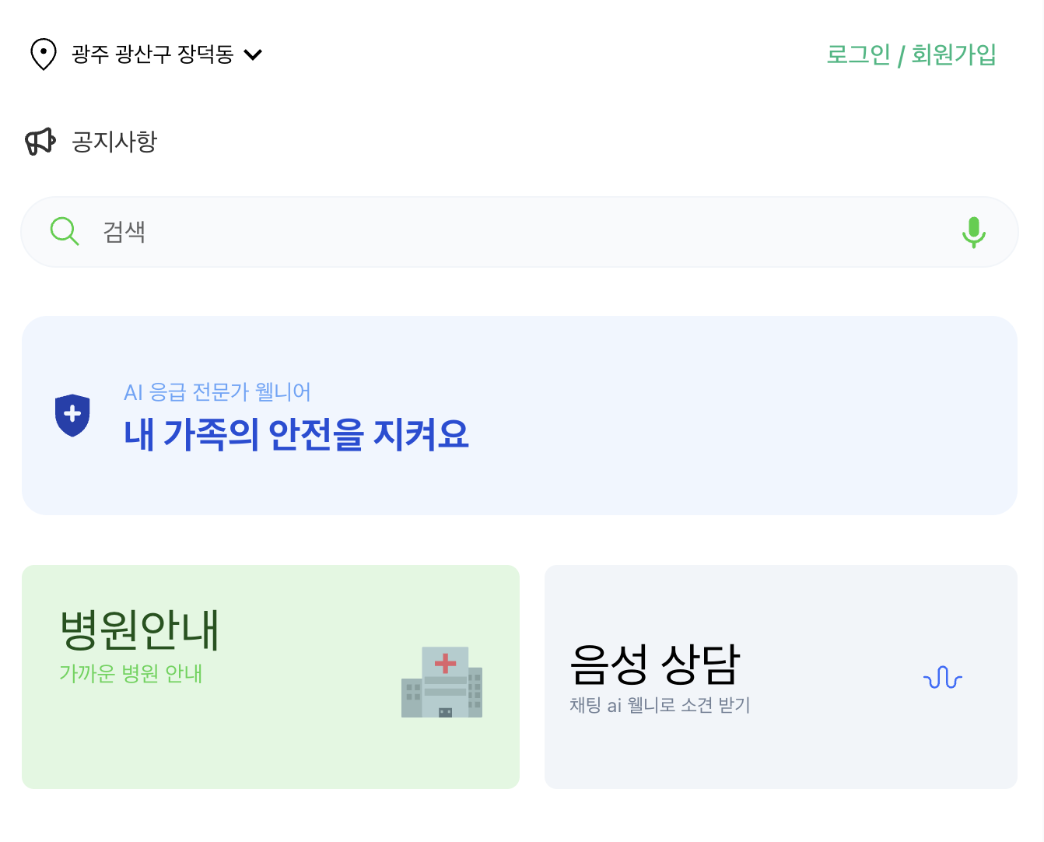Open 가까운 병원 안내 nearby hospitals
The image size is (1044, 842).
[x=131, y=674]
